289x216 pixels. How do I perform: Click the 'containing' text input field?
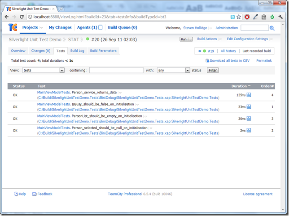pos(116,70)
